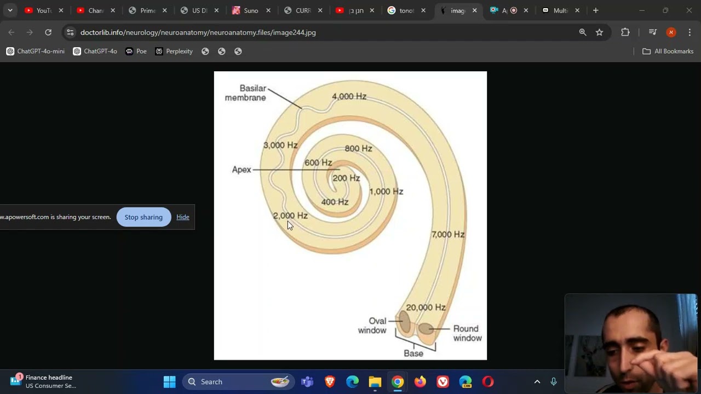Open the Chrome profile avatar
This screenshot has height=394, width=701.
click(x=671, y=32)
